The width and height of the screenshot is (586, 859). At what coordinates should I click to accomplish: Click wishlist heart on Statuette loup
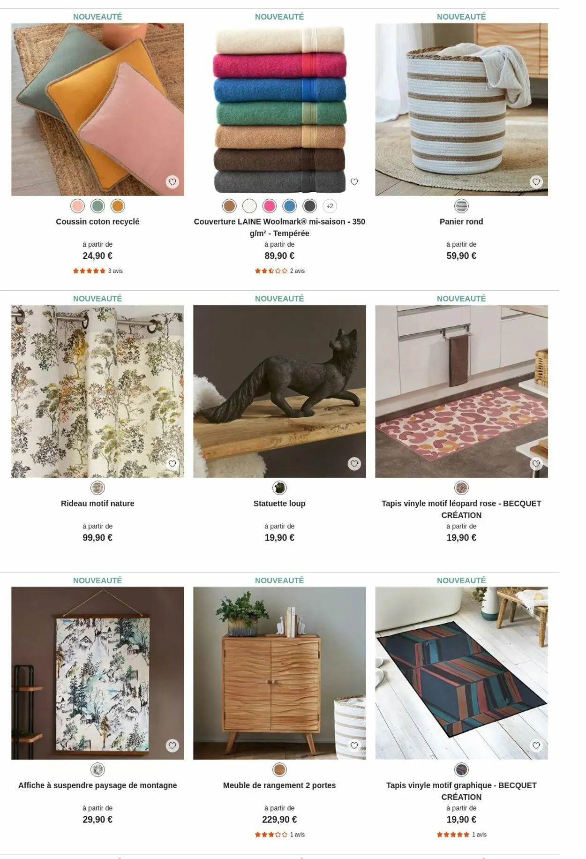[x=354, y=464]
